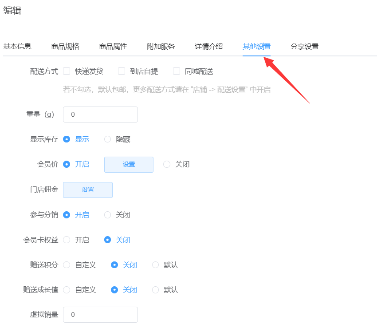Open the 商品规格 tab
Viewport: 377px width, 332px height.
[65, 46]
